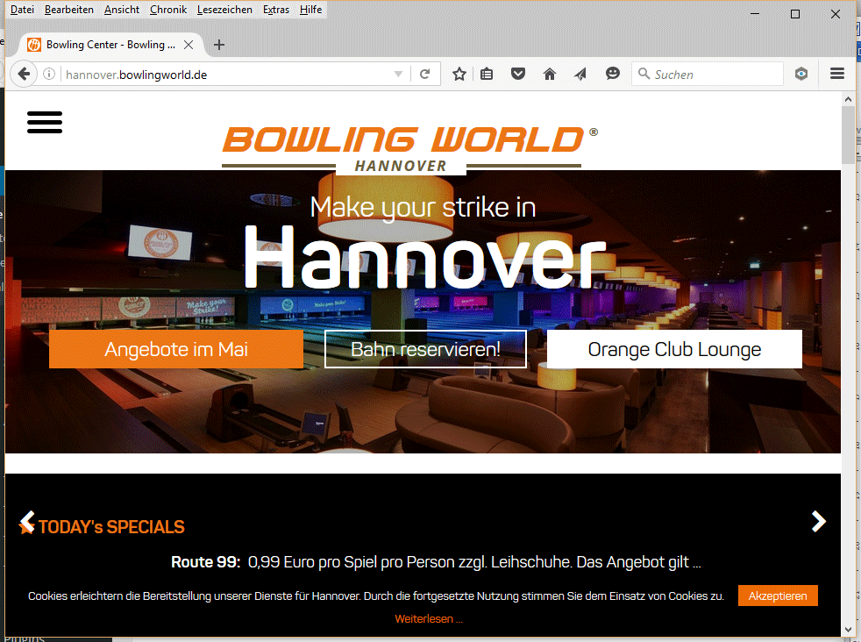This screenshot has height=642, width=861.
Task: Show previous special with left arrow
Action: (26, 522)
